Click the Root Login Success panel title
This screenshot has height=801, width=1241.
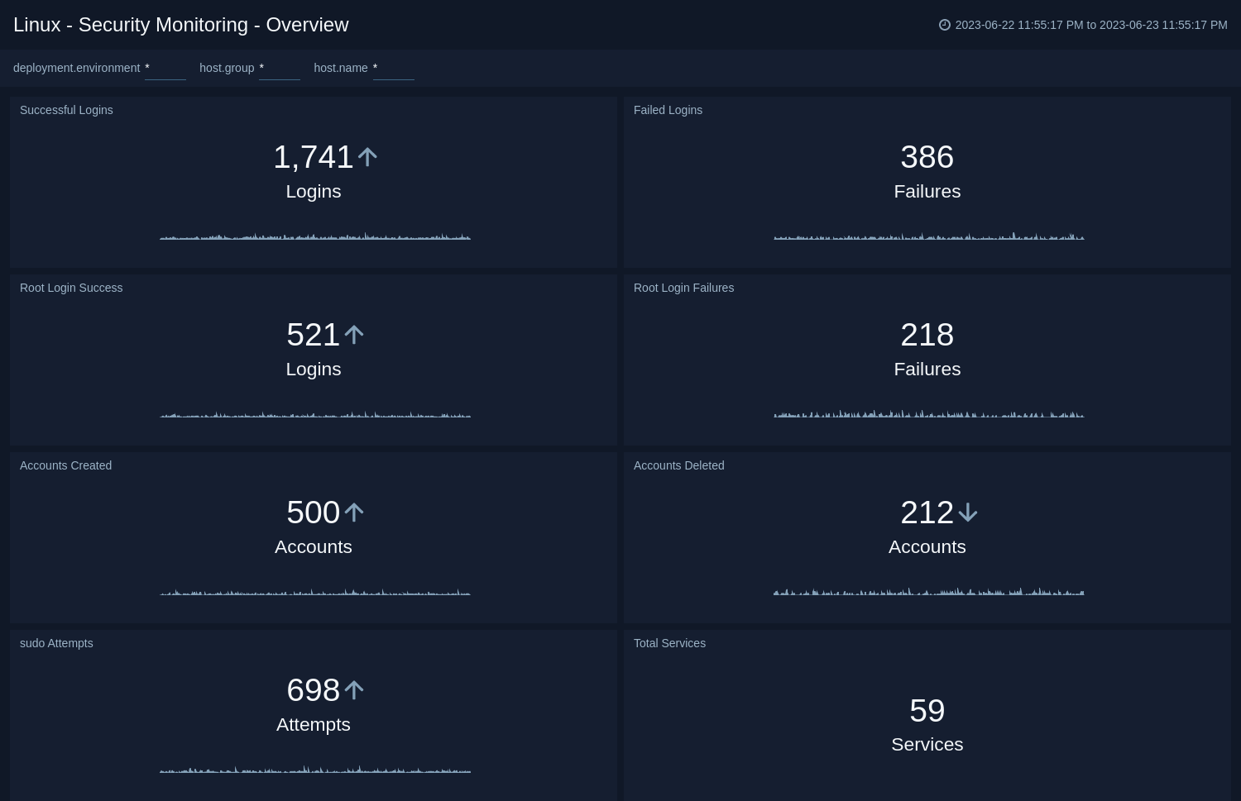(x=71, y=288)
